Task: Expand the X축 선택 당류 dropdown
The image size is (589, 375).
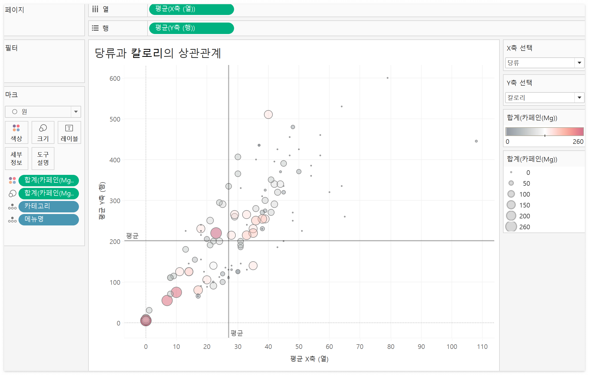Action: coord(579,63)
